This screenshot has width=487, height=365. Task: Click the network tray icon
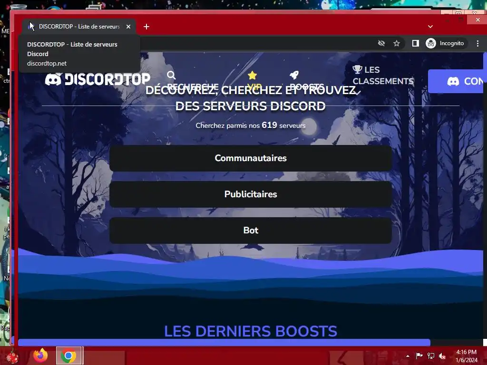click(x=431, y=355)
